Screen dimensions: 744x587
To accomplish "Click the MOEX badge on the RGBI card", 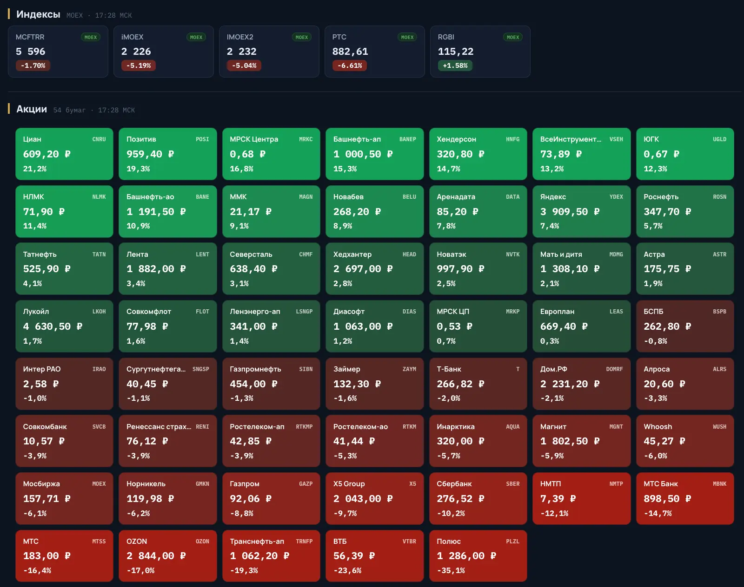I will click(x=513, y=37).
